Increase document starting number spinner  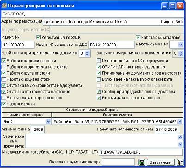(x=180, y=52)
